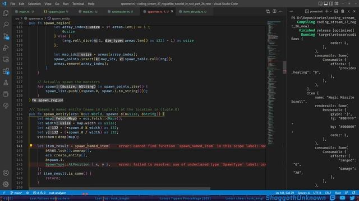The image size is (359, 201).
Task: Open the Explorer view in activity bar
Action: point(6,13)
